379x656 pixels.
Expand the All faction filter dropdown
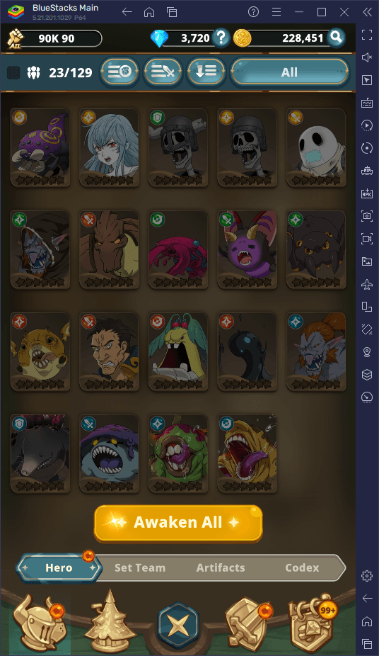[x=289, y=72]
